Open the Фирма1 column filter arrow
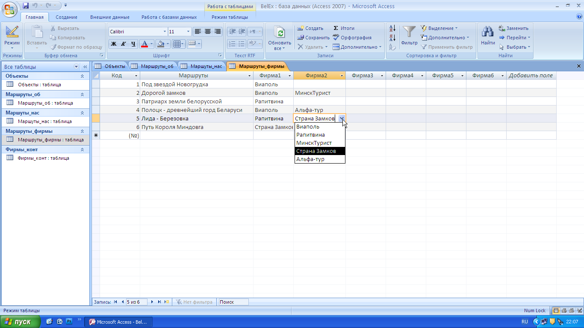Image resolution: width=584 pixels, height=328 pixels. [289, 76]
